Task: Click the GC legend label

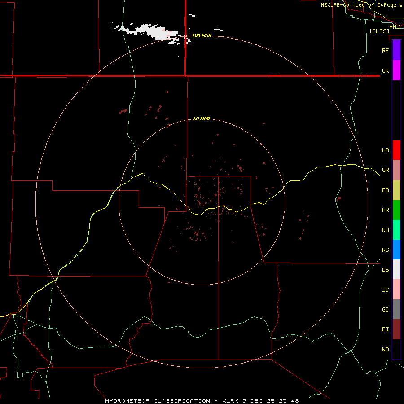Action: pyautogui.click(x=385, y=309)
